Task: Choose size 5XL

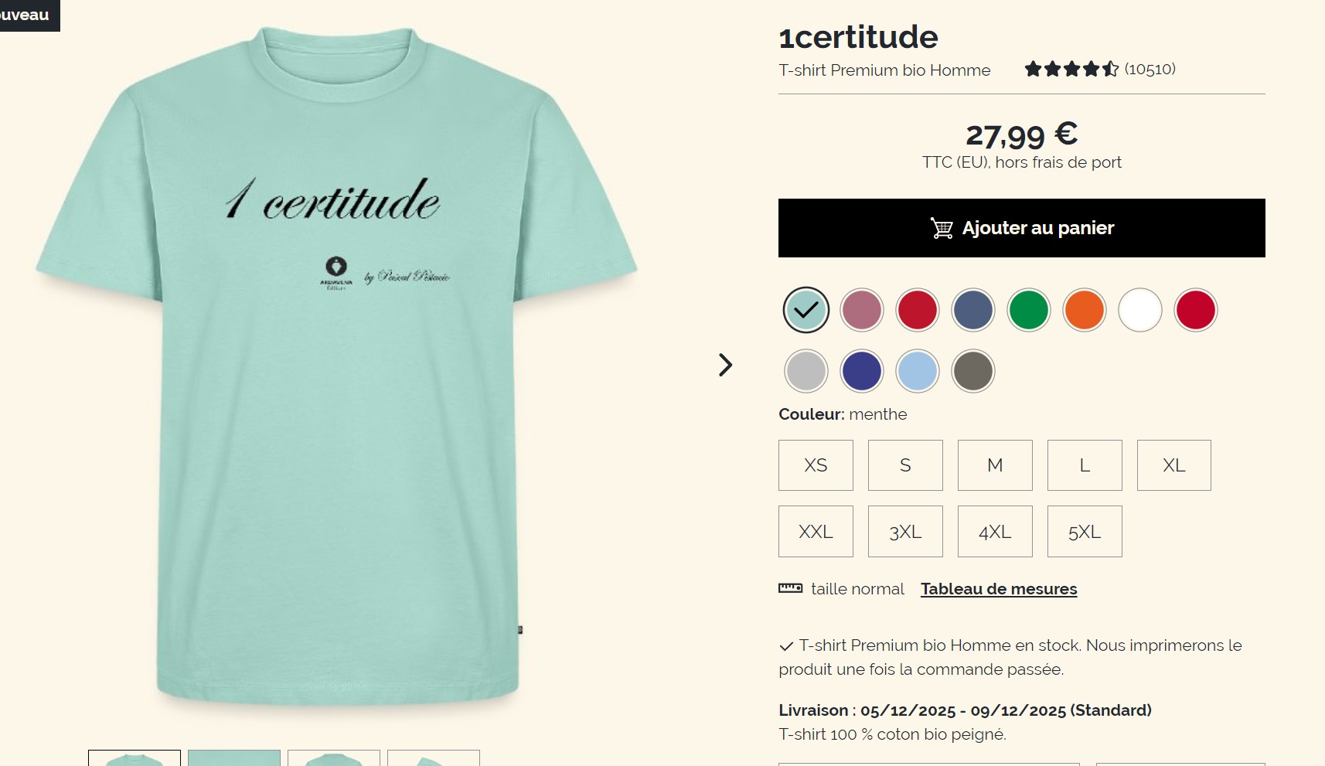Action: pyautogui.click(x=1085, y=532)
